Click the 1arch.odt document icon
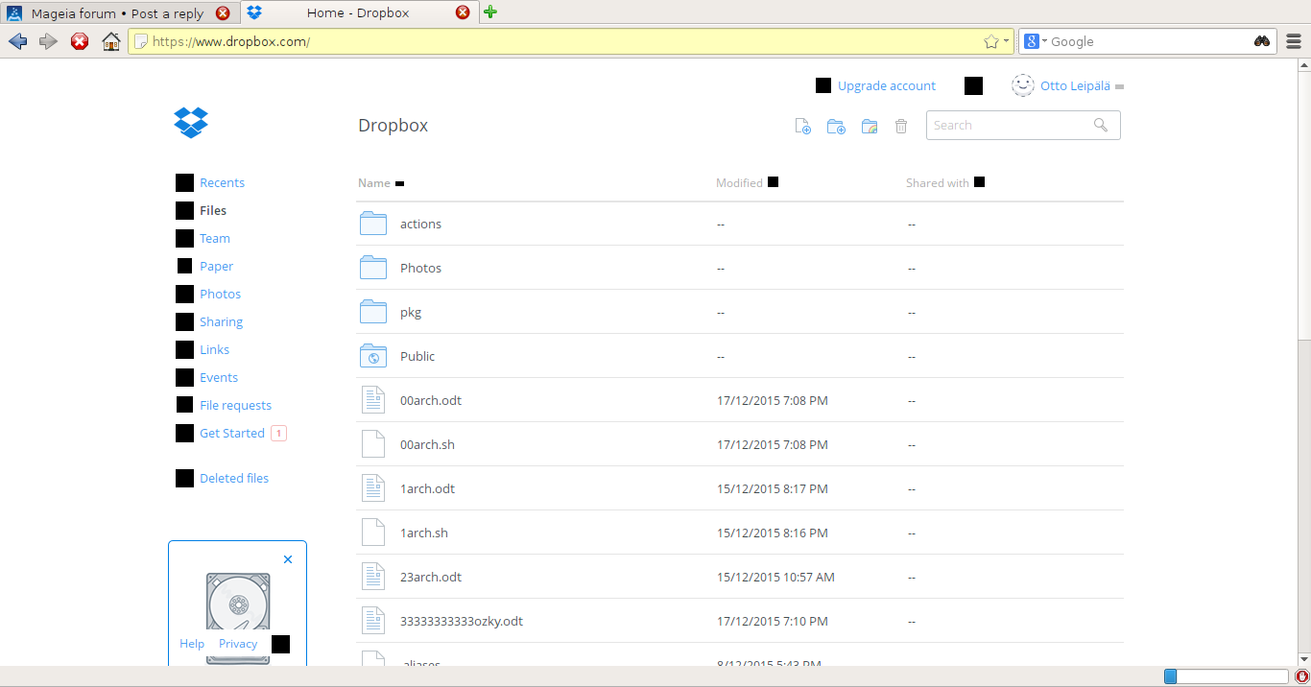Screen dimensions: 1311x687 coord(373,488)
